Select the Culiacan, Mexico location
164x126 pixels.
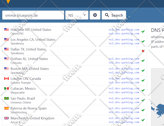[23, 89]
